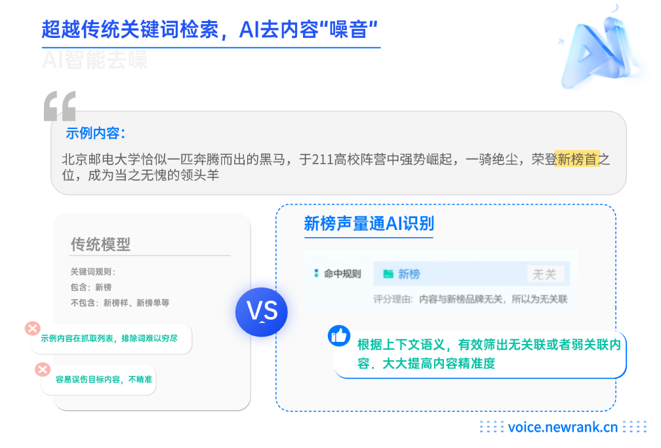Screen dimensions: 661x448
Task: Click the 传统模型 heading
Action: point(100,244)
